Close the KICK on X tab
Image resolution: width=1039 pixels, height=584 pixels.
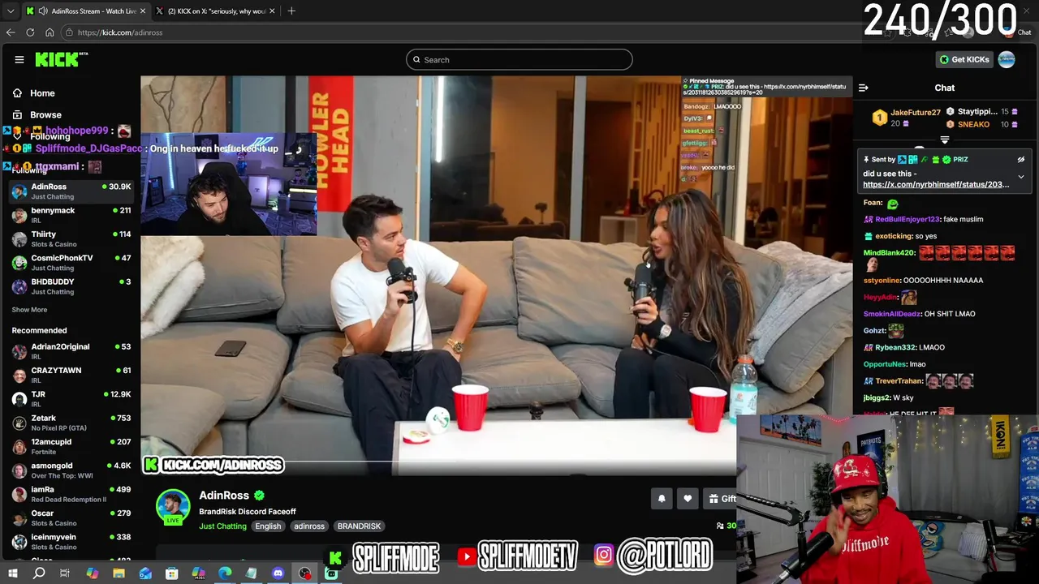coord(272,11)
